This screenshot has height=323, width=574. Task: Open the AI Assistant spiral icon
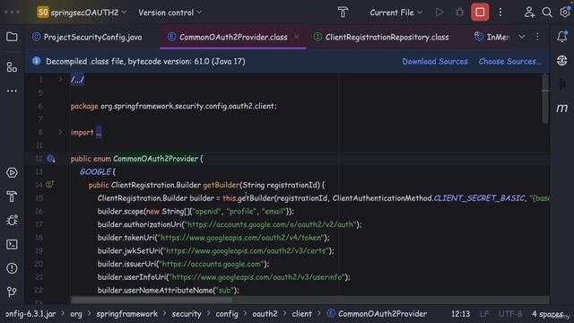pyautogui.click(x=562, y=60)
